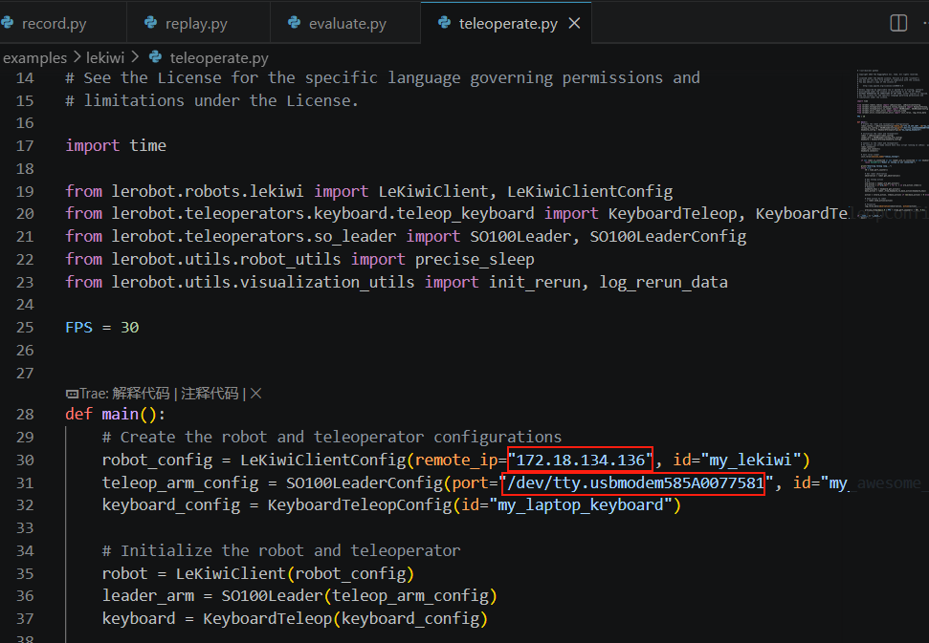Click the Trae code lens label
The height and width of the screenshot is (643, 929).
[94, 394]
